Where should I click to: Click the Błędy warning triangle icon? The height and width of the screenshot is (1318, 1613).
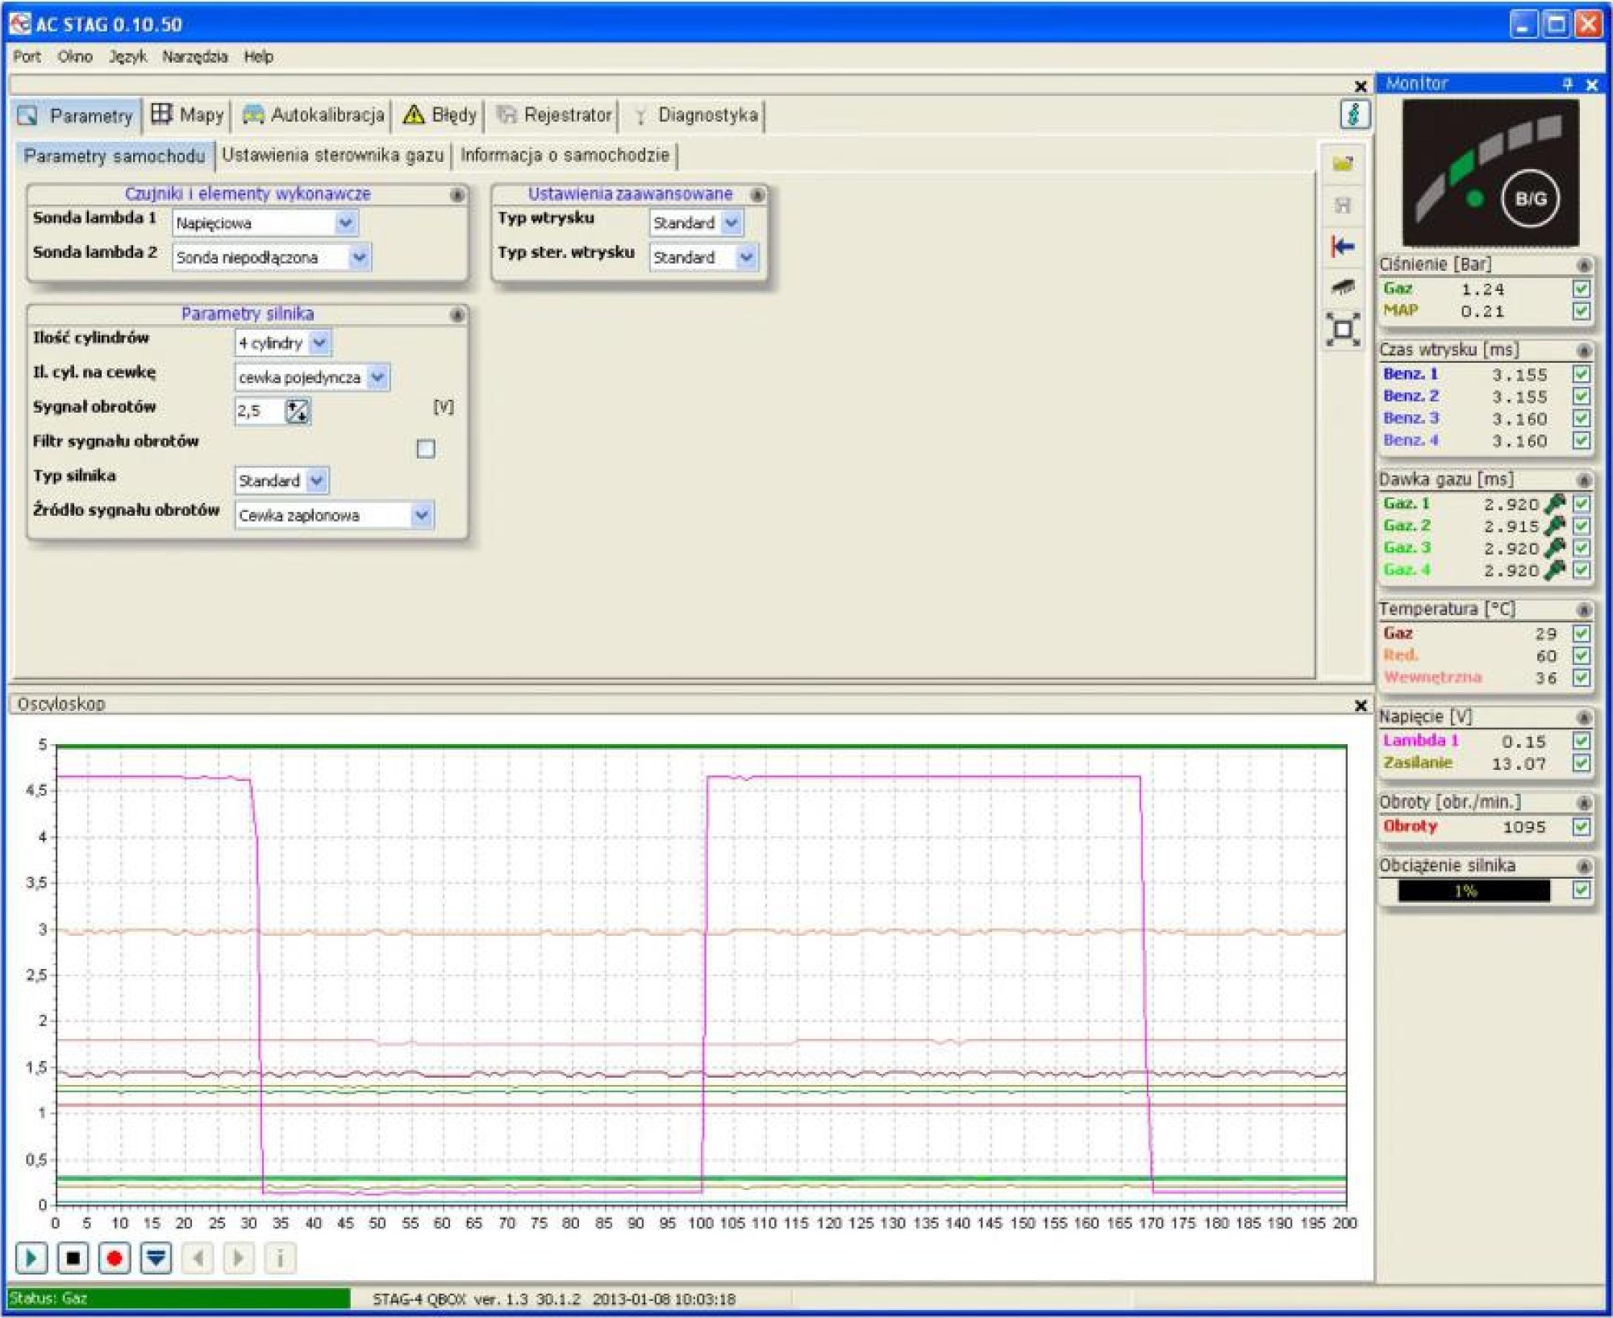414,114
